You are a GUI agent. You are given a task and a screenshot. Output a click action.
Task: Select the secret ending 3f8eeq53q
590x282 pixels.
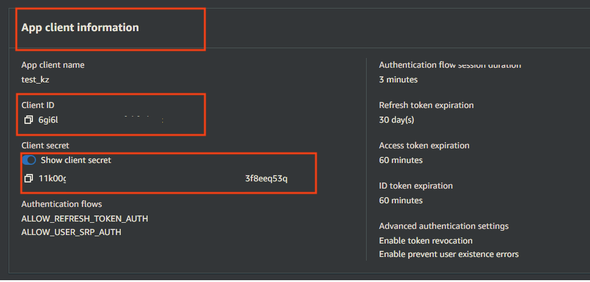(267, 178)
